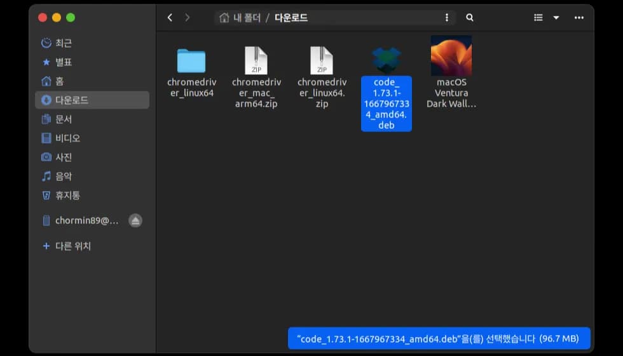Navigate to 문서 (Documents) in sidebar
623x356 pixels.
coord(63,119)
